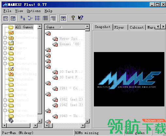Select the 1941 - Co... game entry
This screenshot has height=136, width=166.
click(x=71, y=88)
